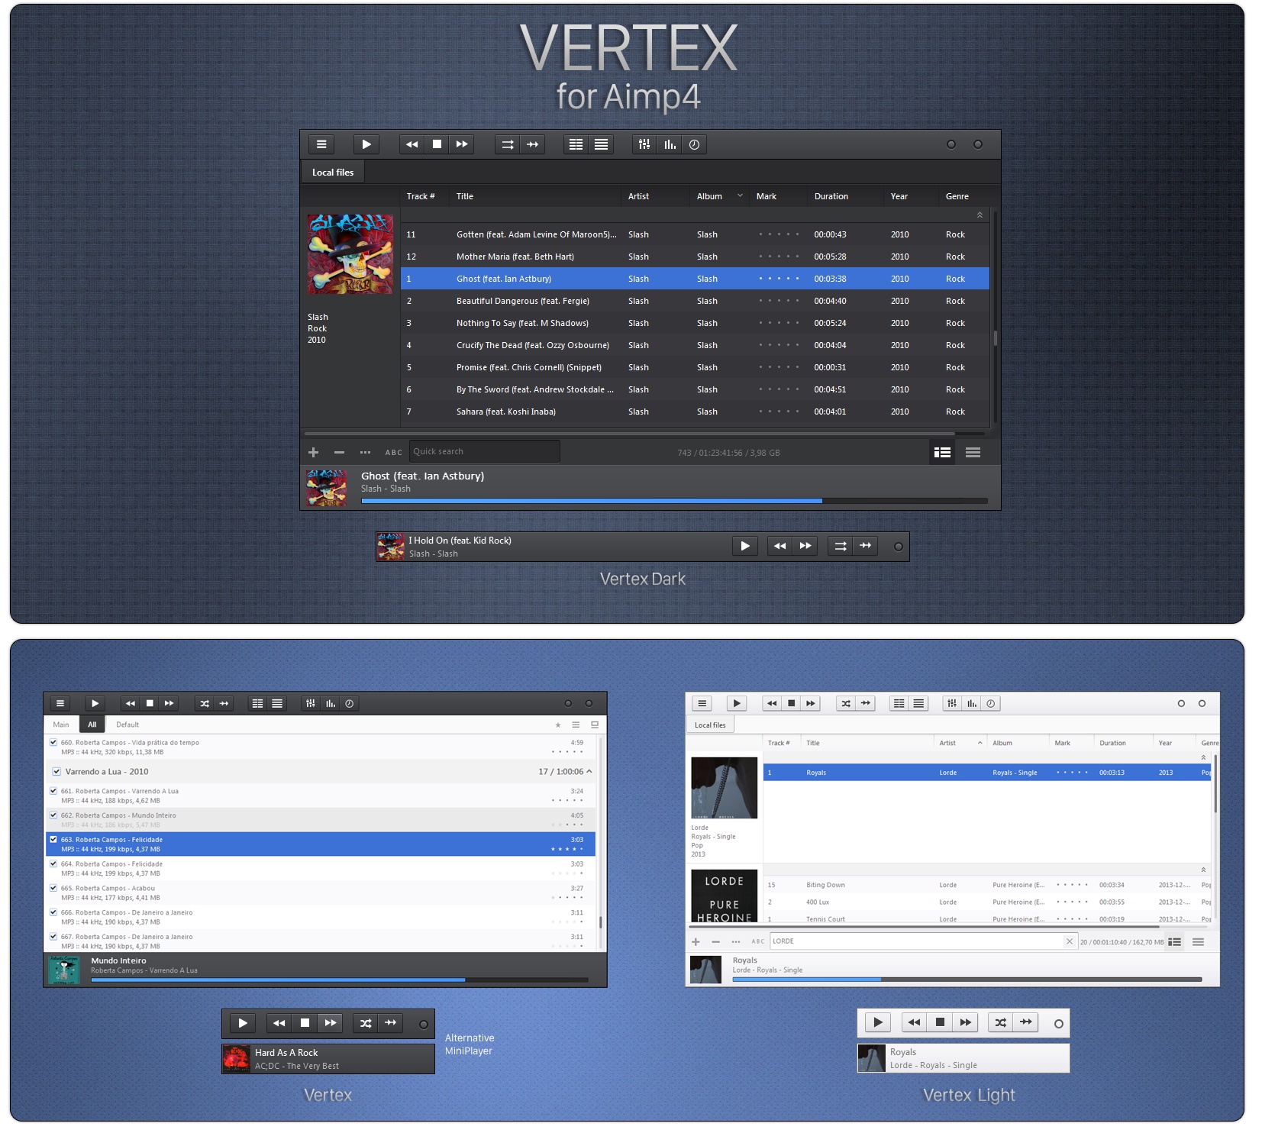This screenshot has width=1262, height=1133.
Task: Play on Vertex alternative mini player
Action: point(243,1023)
